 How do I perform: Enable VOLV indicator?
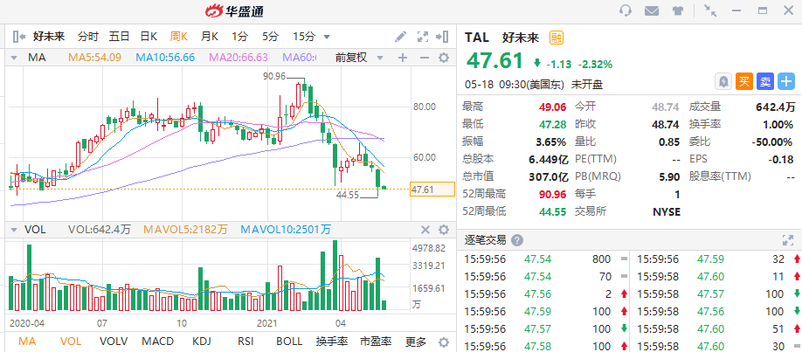pos(114,342)
